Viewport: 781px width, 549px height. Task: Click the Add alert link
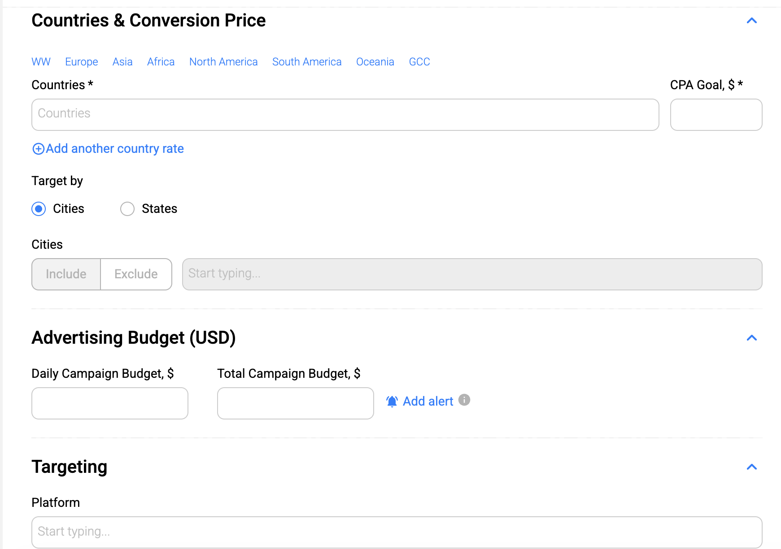tap(428, 401)
